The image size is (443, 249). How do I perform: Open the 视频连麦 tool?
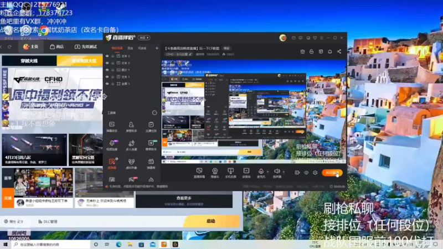click(x=112, y=145)
